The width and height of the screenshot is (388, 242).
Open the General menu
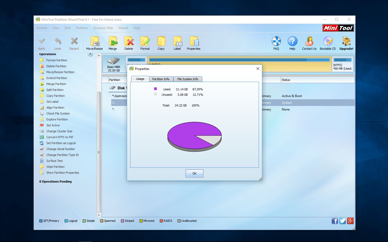tap(42, 28)
